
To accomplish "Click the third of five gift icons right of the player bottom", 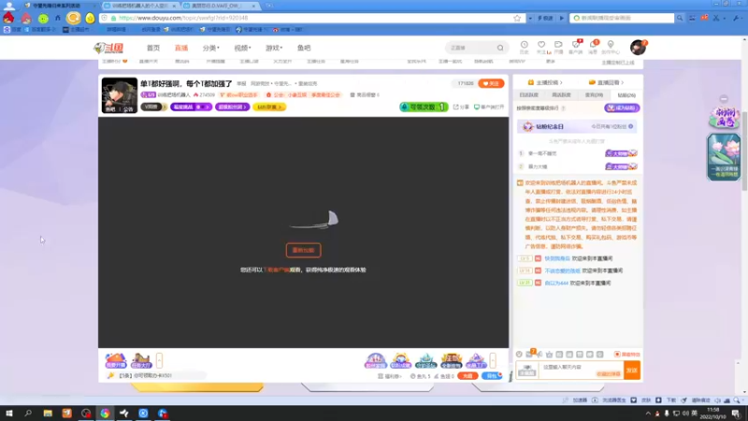I will pyautogui.click(x=426, y=360).
